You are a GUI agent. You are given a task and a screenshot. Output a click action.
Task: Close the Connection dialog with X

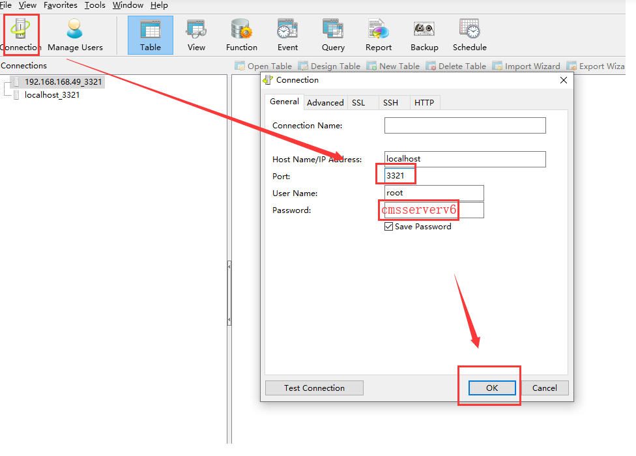coord(564,80)
